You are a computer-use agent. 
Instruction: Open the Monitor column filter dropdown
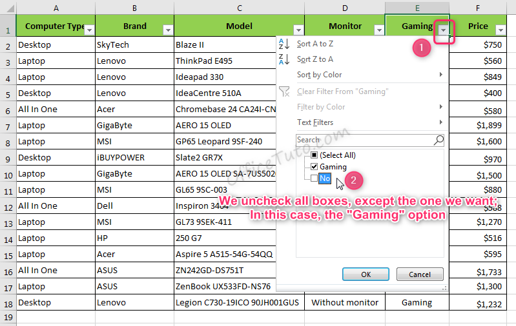[379, 30]
